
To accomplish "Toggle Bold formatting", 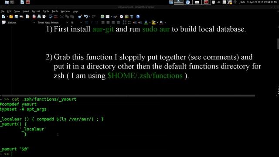I will pos(86,22).
